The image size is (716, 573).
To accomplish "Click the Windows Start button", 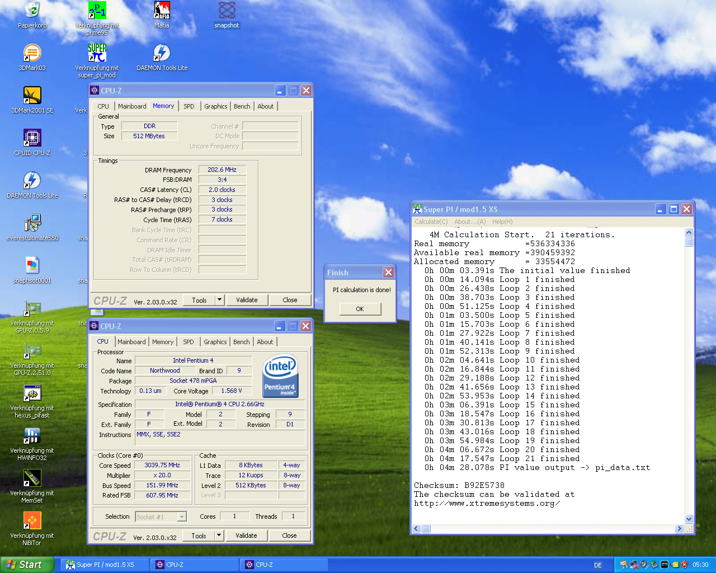I will click(x=27, y=565).
